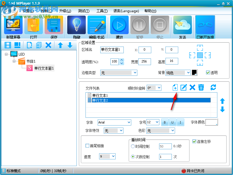This screenshot has width=233, height=175.
Task: Click the refresh icon in the file list panel
Action: click(214, 87)
